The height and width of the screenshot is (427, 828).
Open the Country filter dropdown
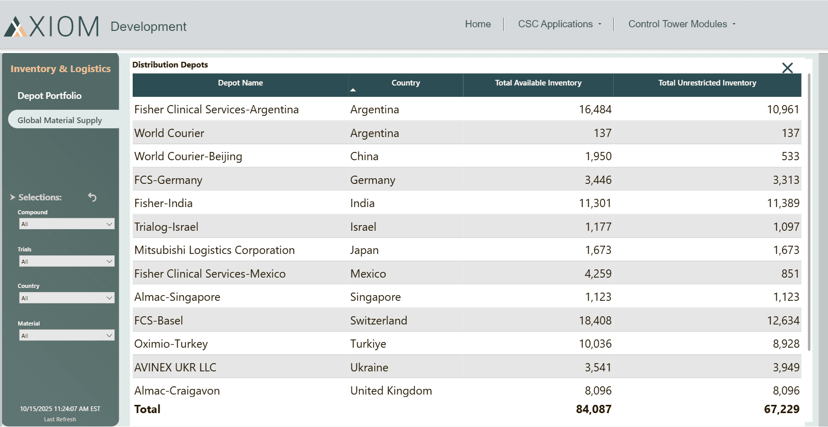tap(67, 298)
